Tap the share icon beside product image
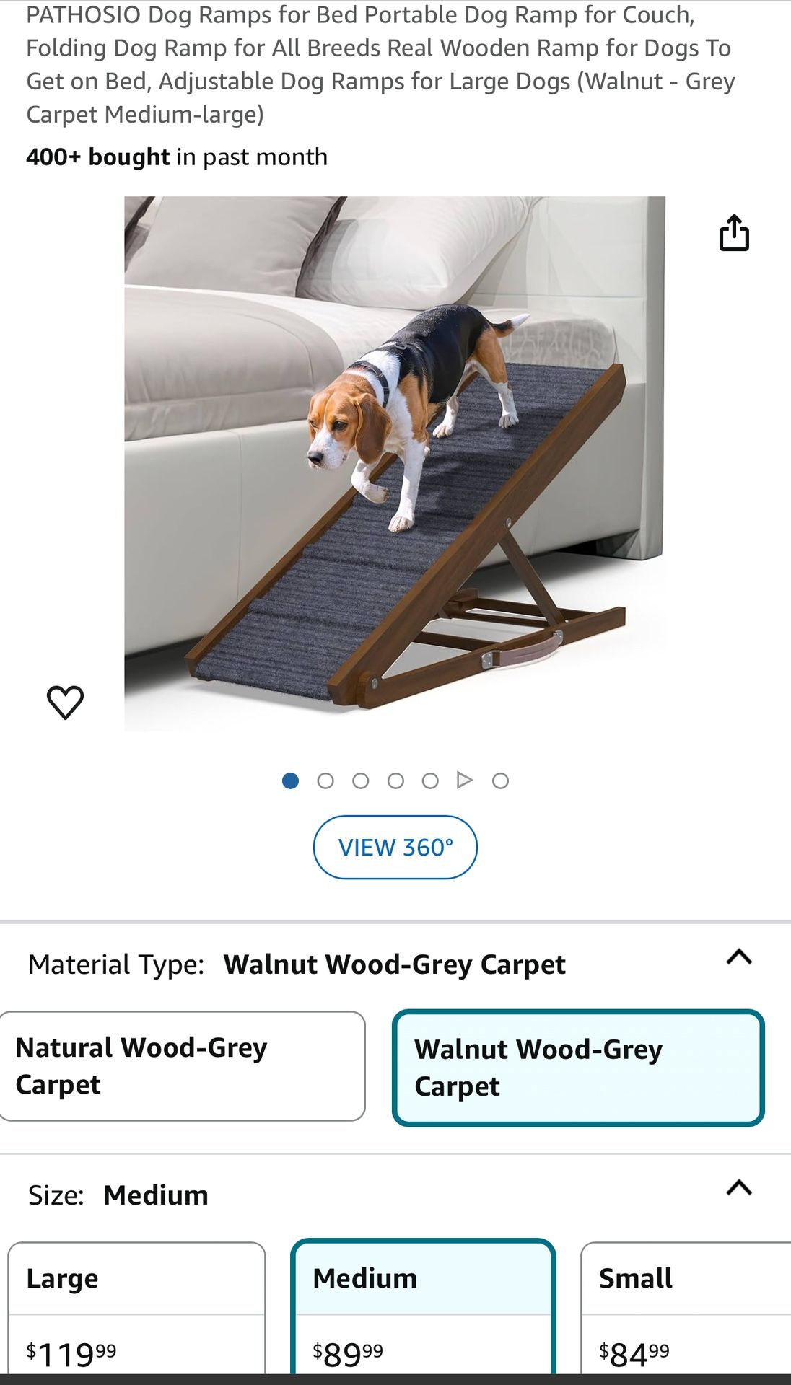The height and width of the screenshot is (1385, 791). 734,233
